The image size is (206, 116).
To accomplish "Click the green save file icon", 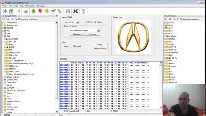I will tap(11, 11).
